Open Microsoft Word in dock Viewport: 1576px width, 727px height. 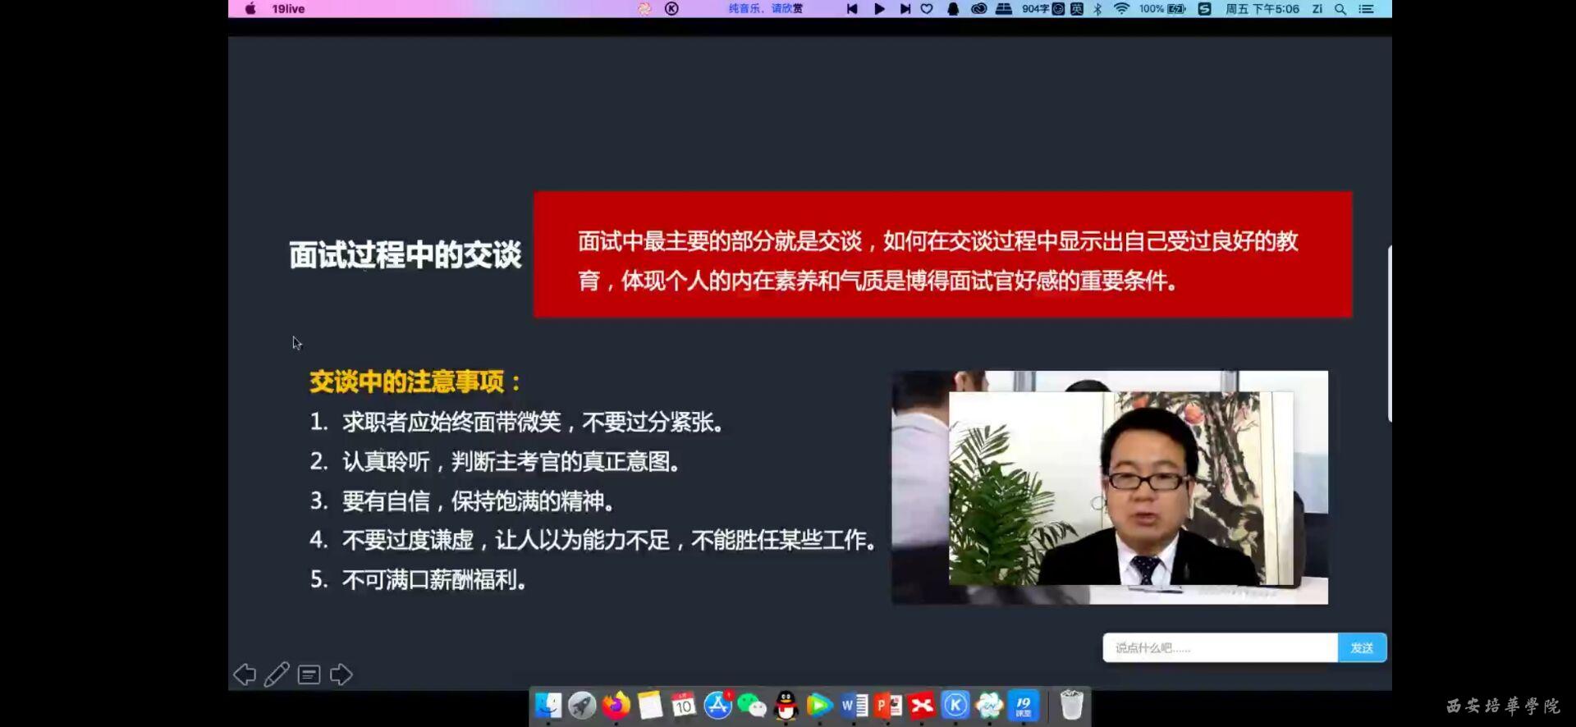pyautogui.click(x=854, y=706)
